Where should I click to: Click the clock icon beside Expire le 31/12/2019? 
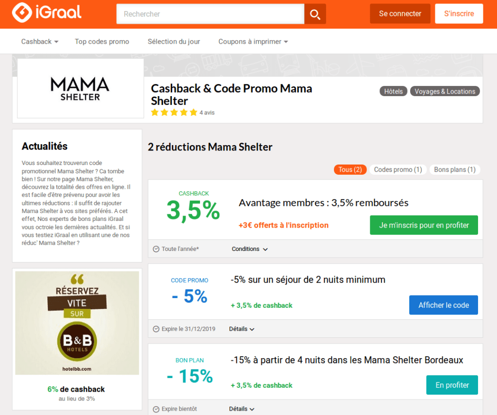coord(156,329)
